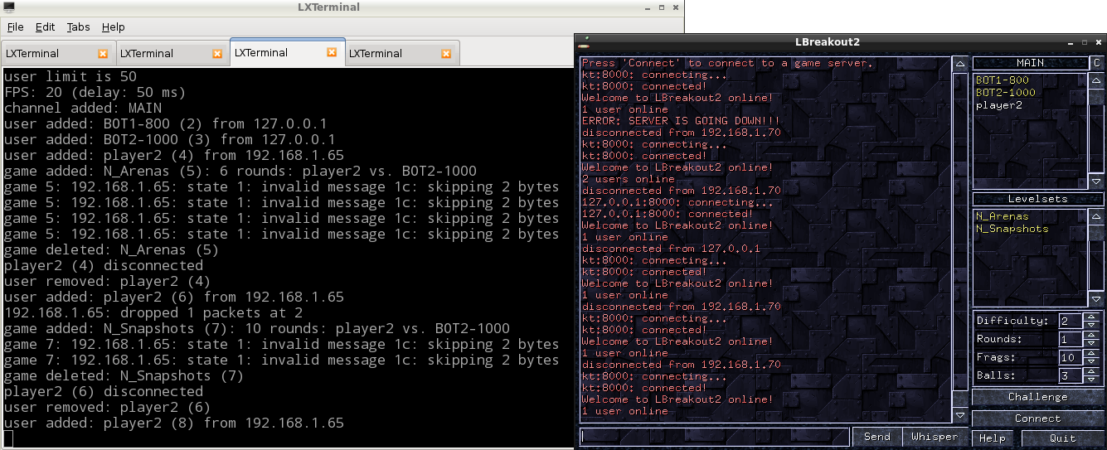Click the C button beside MAIN

pos(1096,63)
